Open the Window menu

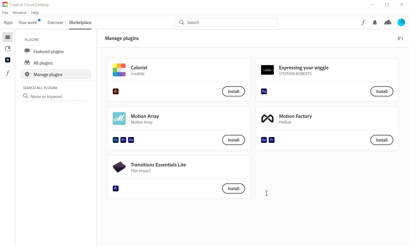coord(19,13)
